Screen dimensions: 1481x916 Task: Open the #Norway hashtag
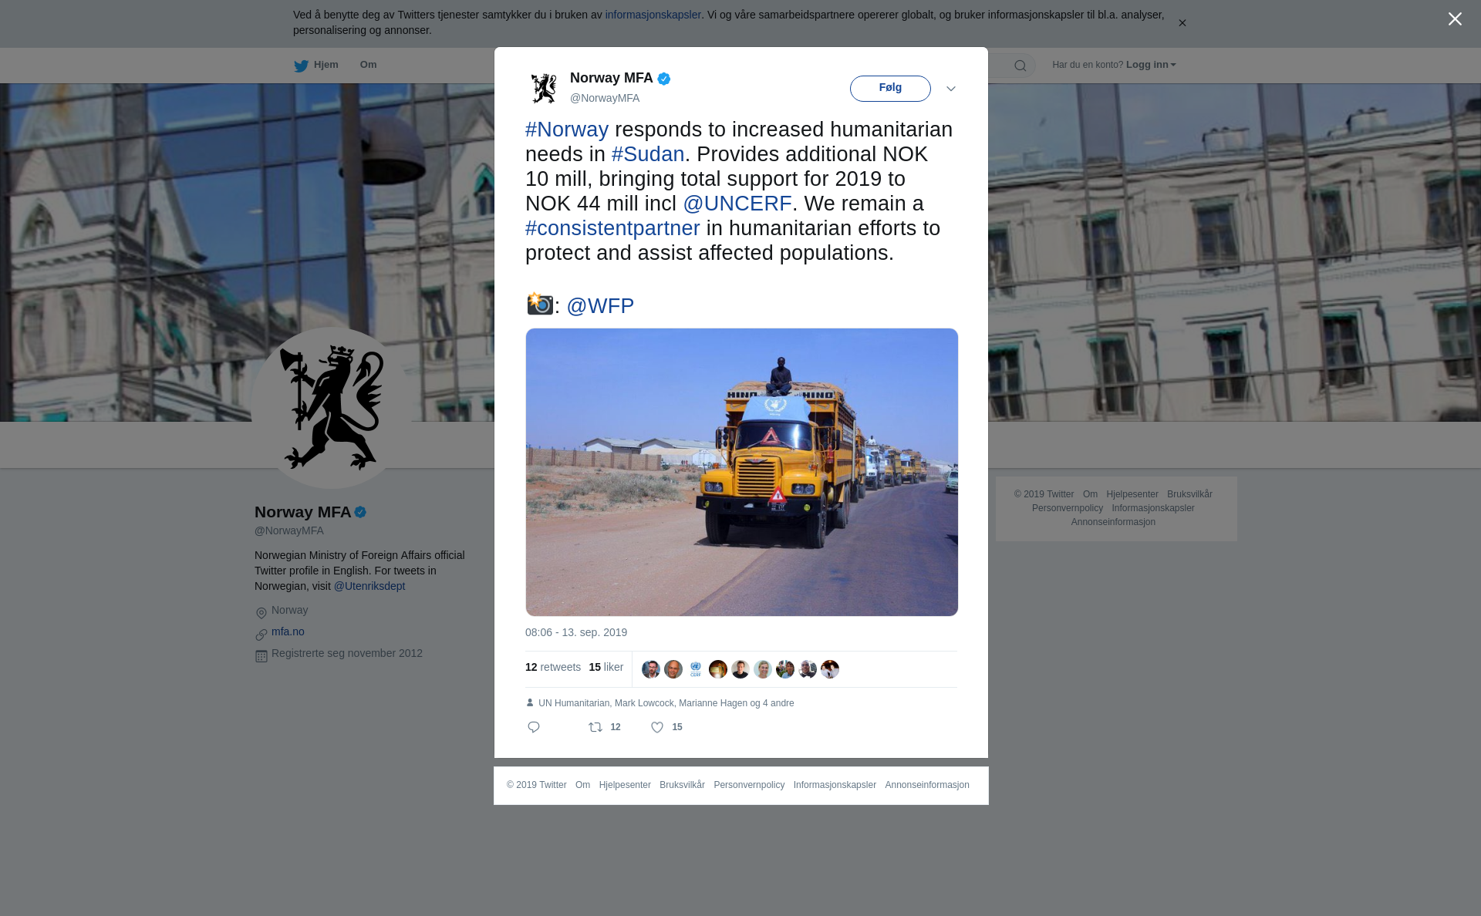(567, 130)
